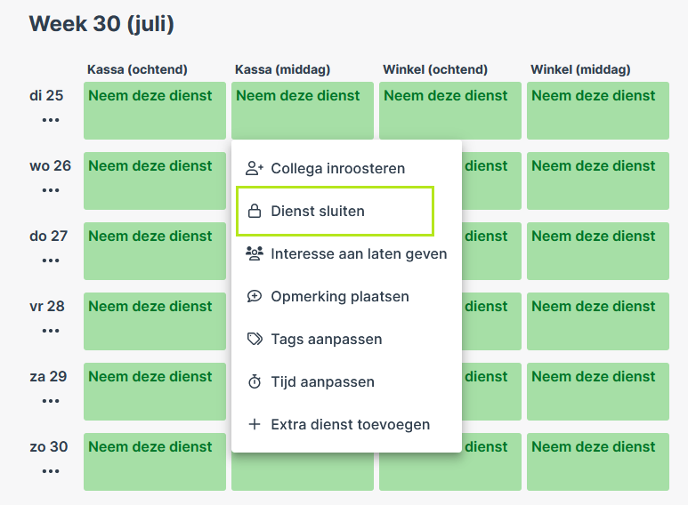Viewport: 688px width, 505px height.
Task: Take the Winkel (middag) shift on zo 30
Action: click(597, 461)
